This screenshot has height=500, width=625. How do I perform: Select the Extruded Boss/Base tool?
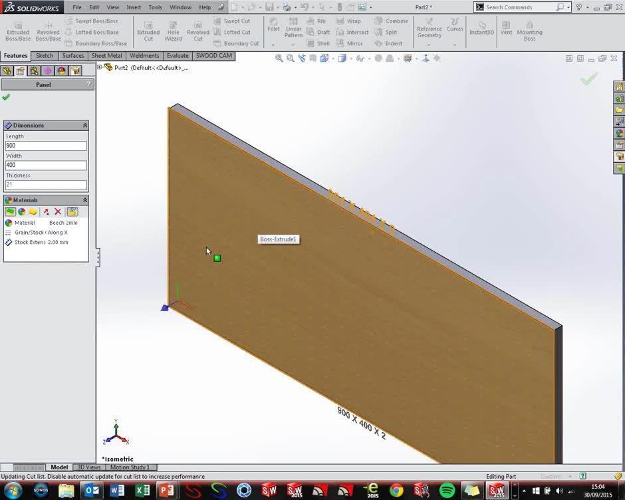point(17,29)
